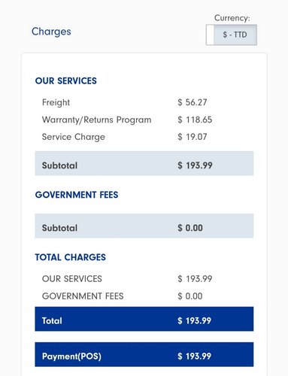The width and height of the screenshot is (288, 376).
Task: Click the Payment(POS) bar
Action: [144, 354]
